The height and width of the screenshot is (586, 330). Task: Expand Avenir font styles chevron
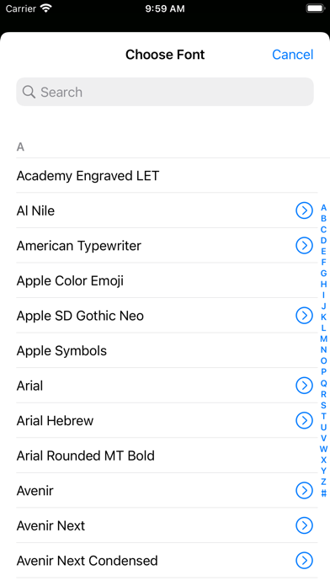click(x=304, y=490)
